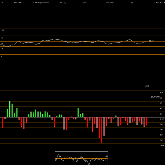Image resolution: width=165 pixels, height=165 pixels.
Task: Click the MR axis label -40
Action: point(161,130)
